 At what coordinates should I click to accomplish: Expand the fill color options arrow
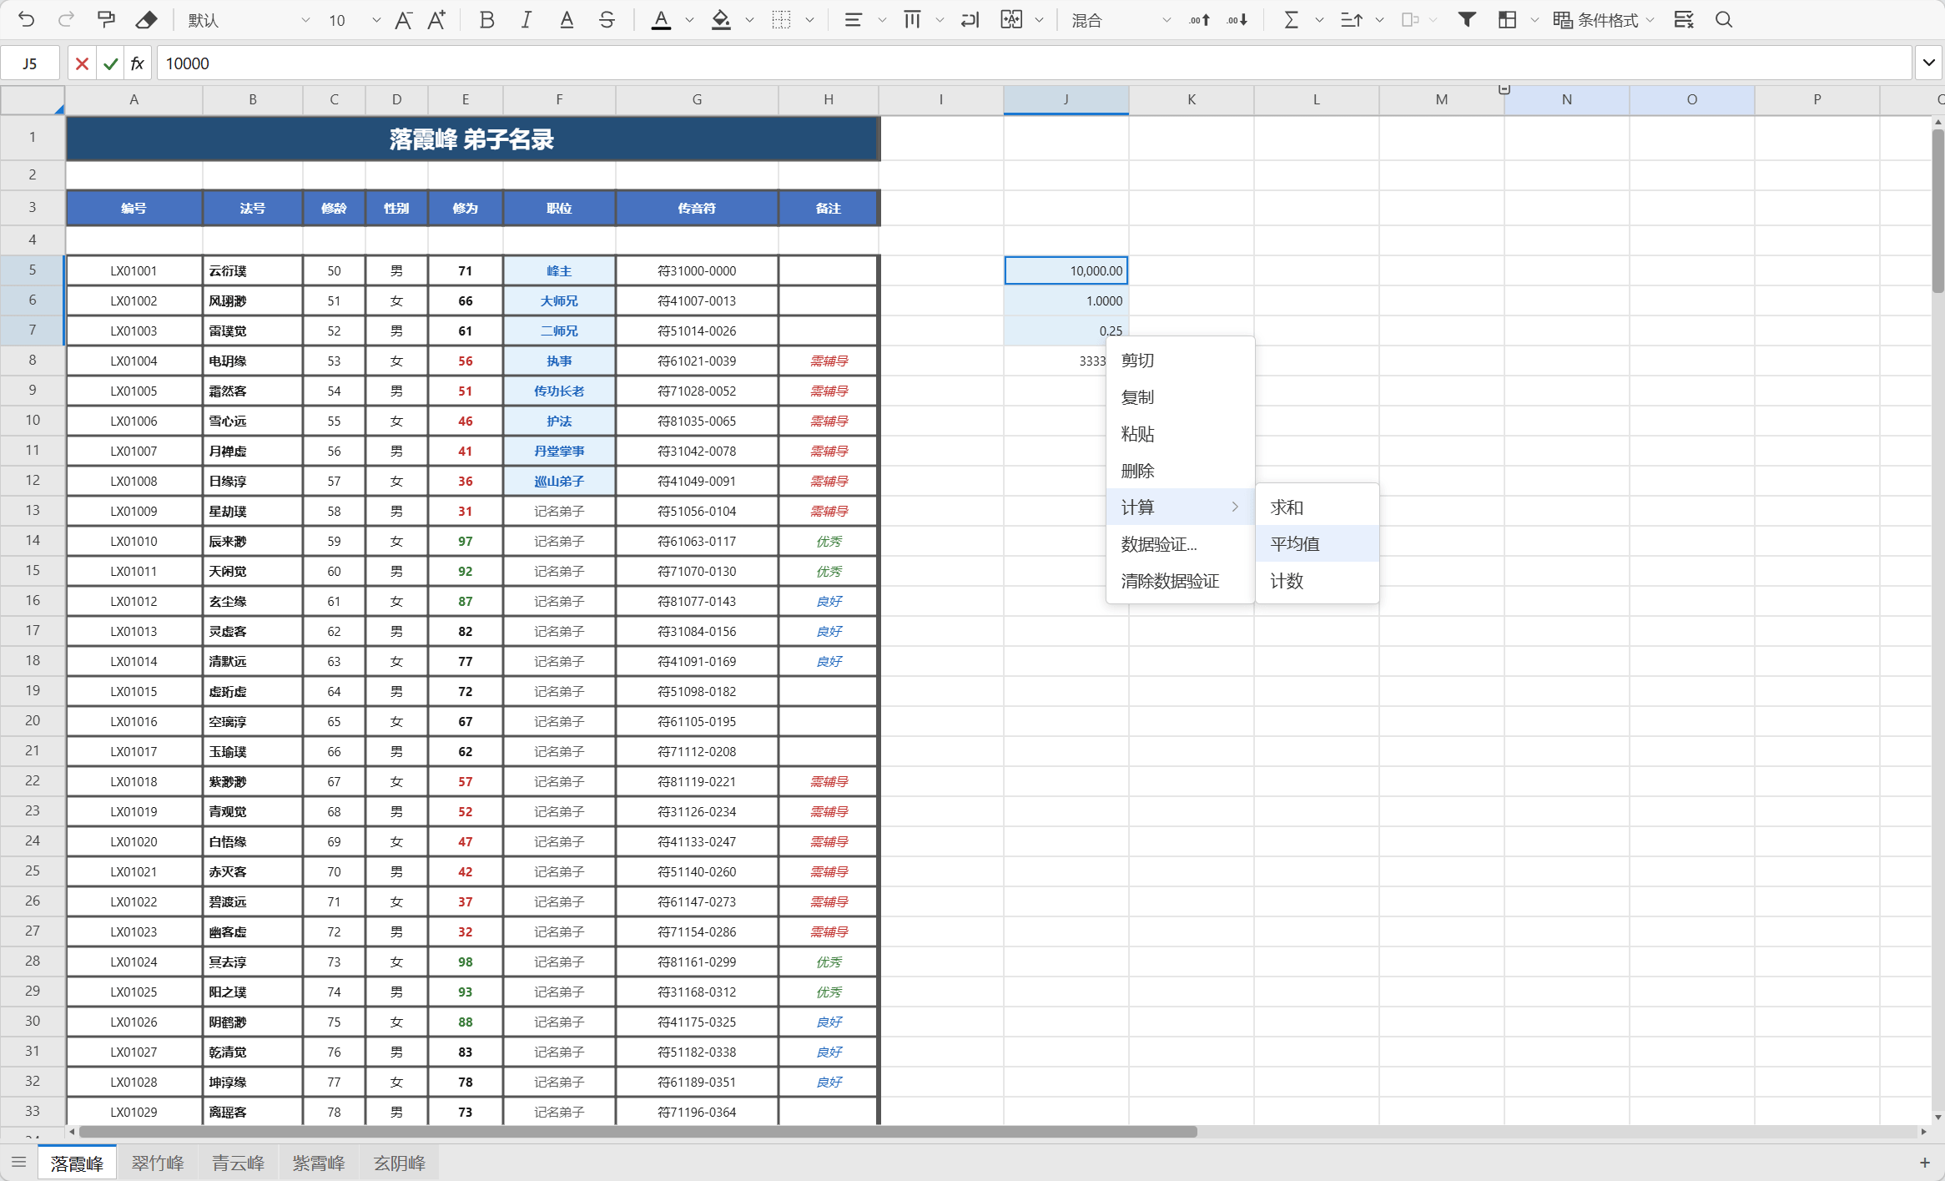tap(749, 20)
